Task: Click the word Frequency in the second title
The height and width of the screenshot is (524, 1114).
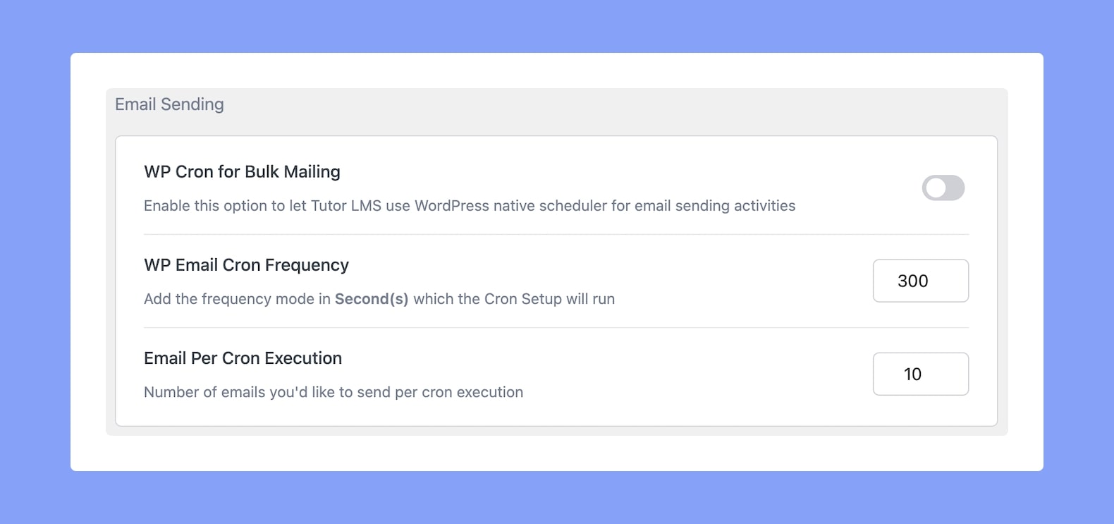Action: (x=307, y=264)
